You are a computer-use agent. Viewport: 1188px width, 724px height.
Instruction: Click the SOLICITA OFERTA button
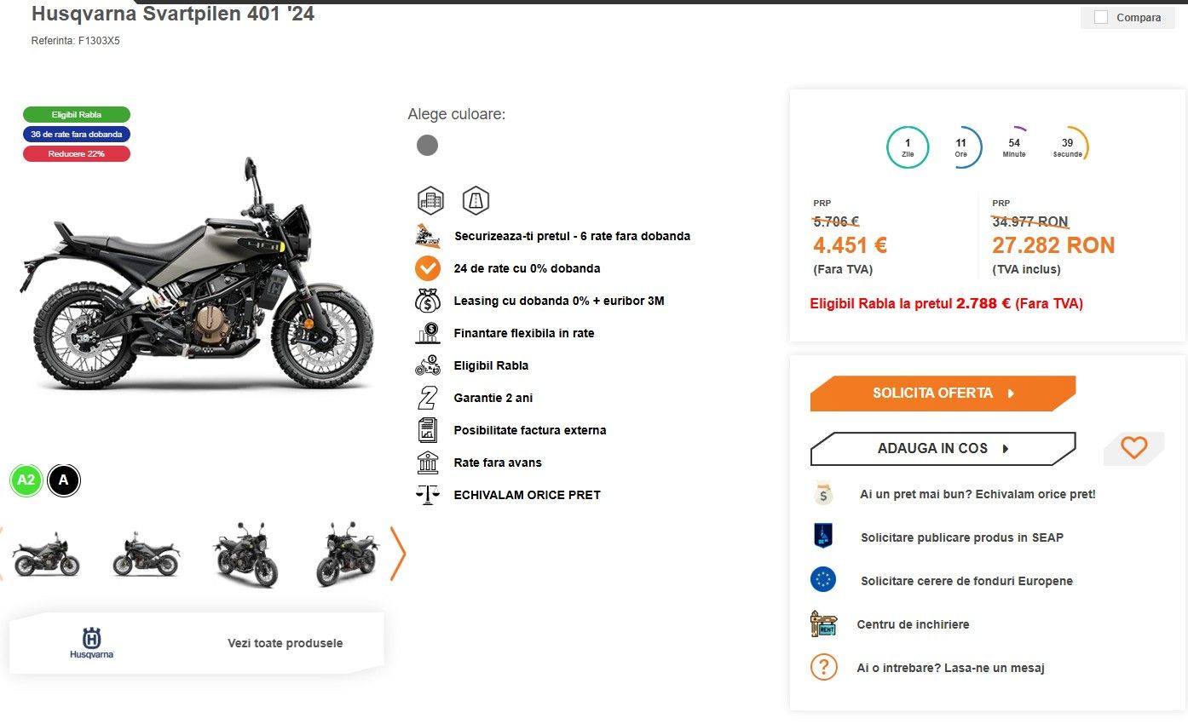pos(943,394)
